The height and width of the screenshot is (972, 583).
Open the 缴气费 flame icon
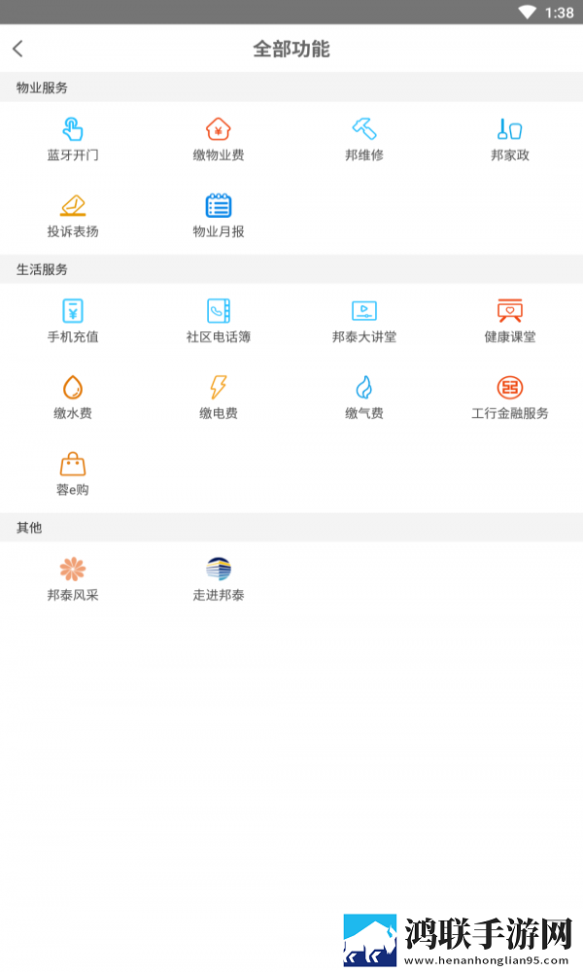364,388
